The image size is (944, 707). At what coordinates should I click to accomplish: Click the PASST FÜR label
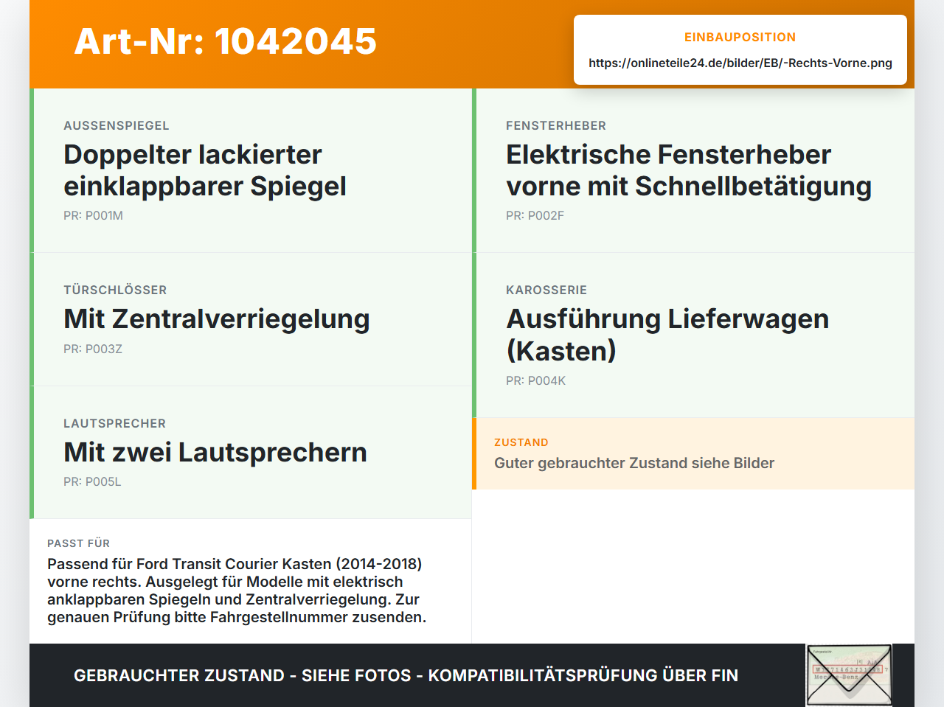click(x=78, y=543)
